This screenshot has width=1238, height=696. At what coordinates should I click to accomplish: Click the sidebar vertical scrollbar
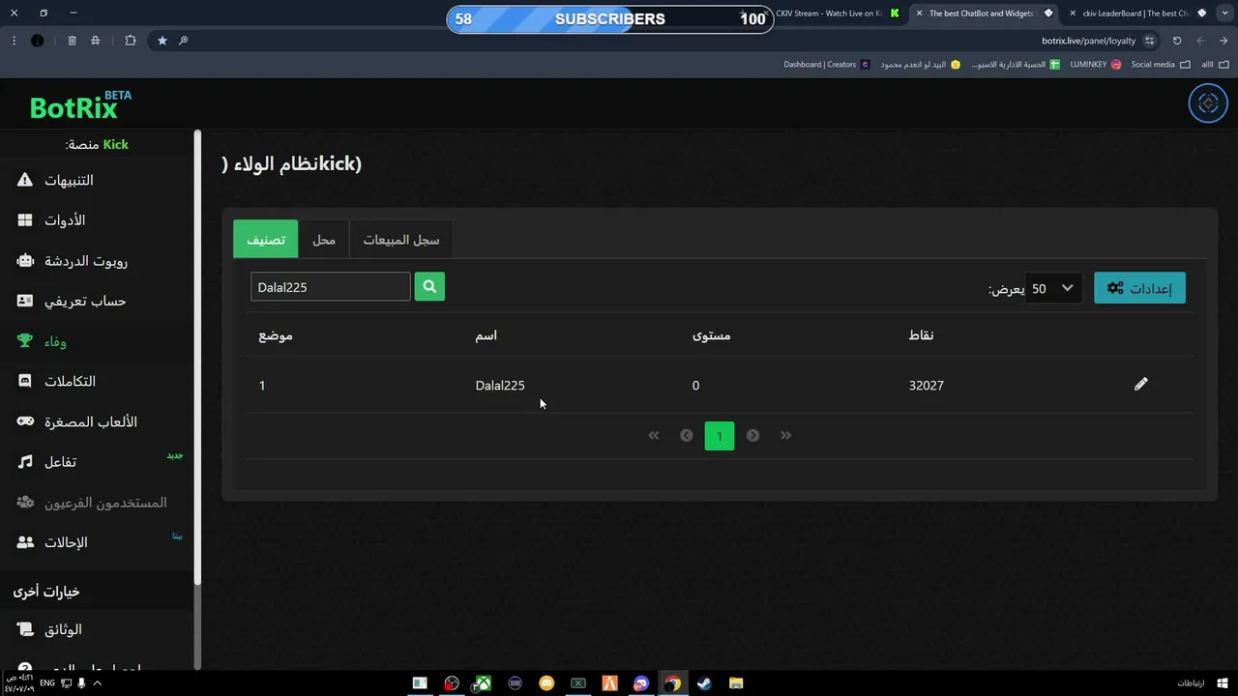(197, 358)
